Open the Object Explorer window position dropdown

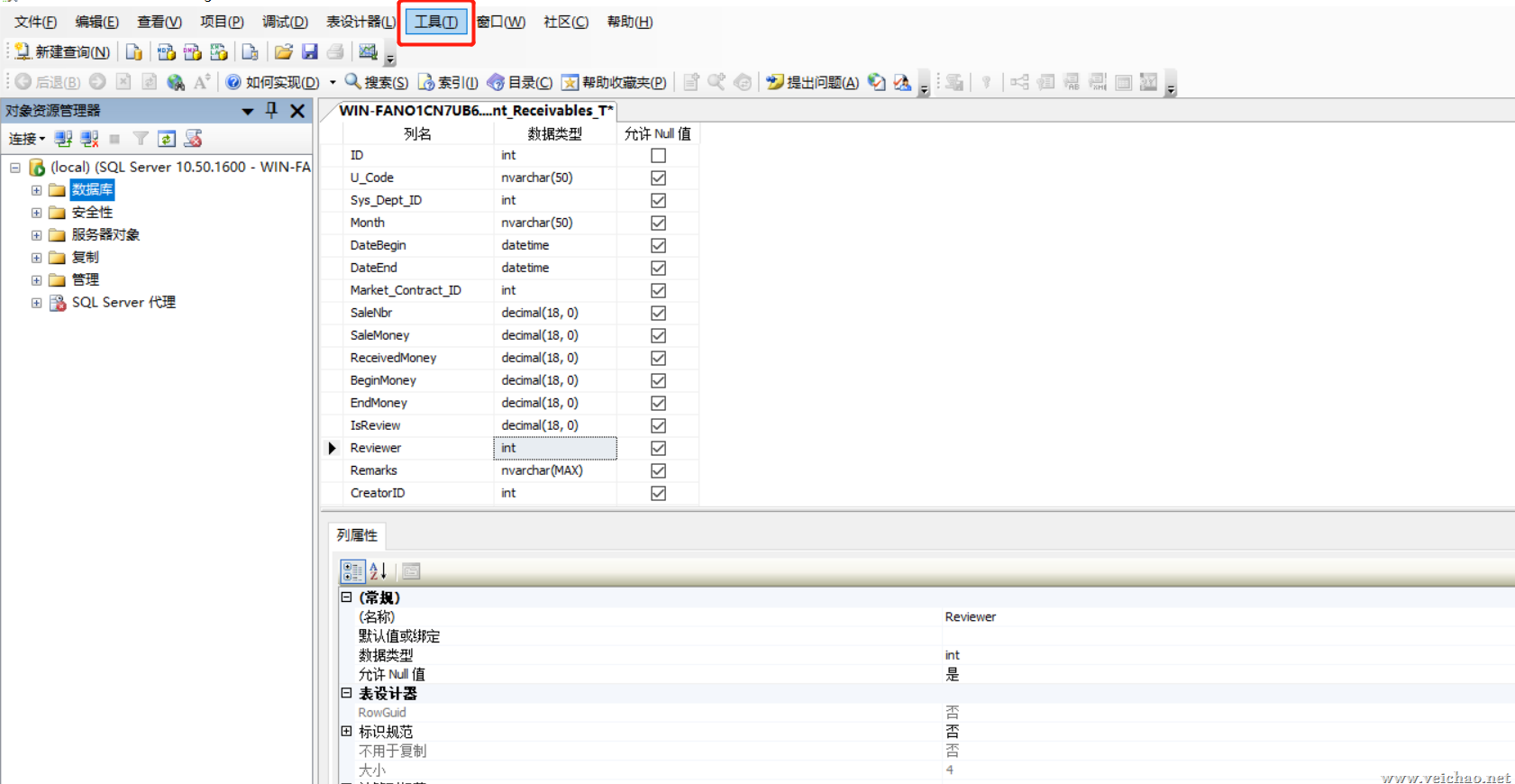(x=247, y=111)
